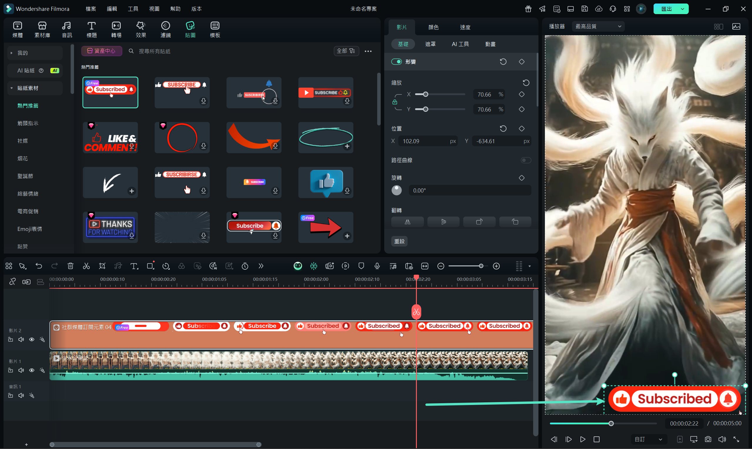Mute the 影片 1 track

21,370
